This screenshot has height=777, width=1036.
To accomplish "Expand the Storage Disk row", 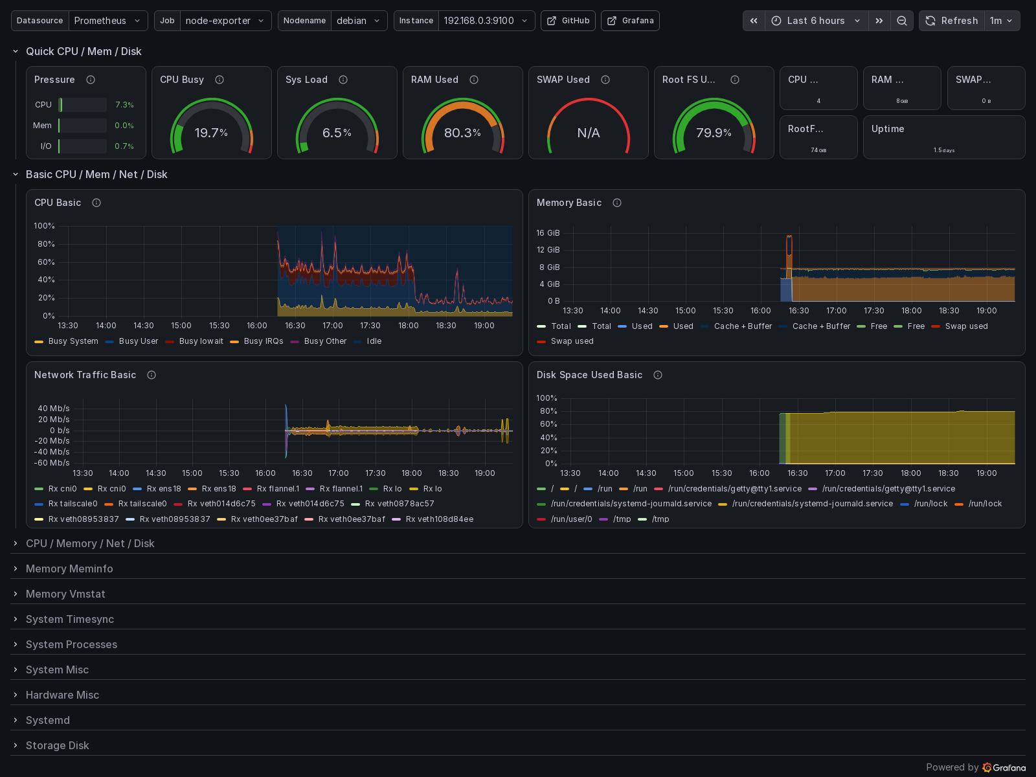I will (x=58, y=745).
